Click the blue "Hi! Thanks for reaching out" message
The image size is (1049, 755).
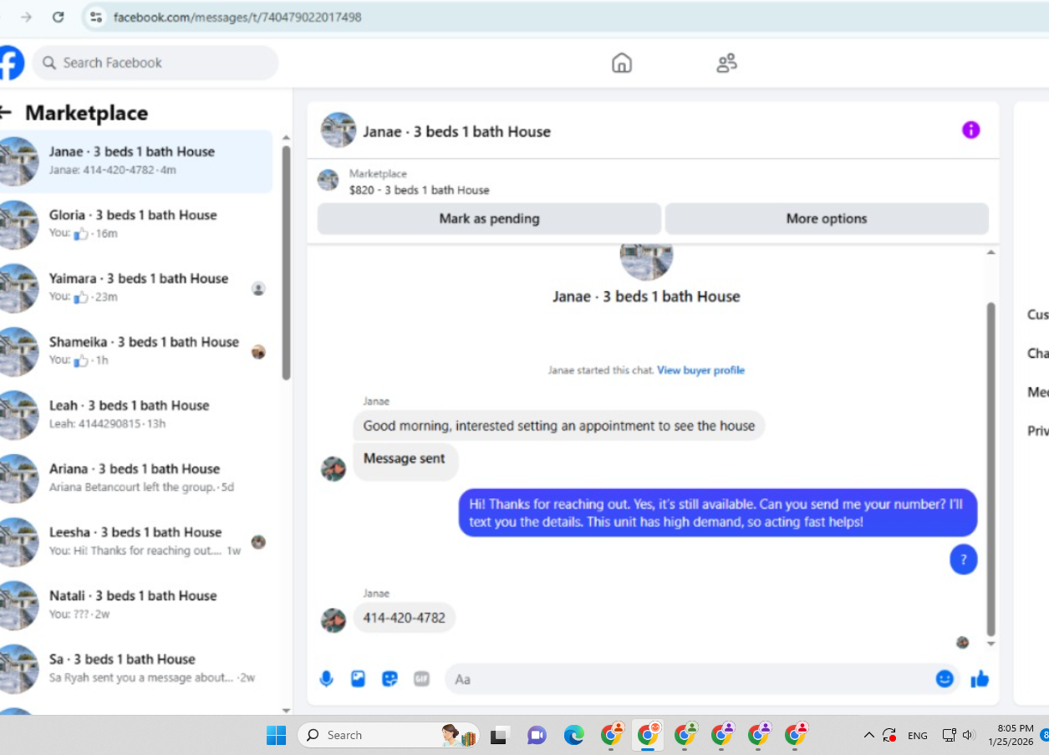click(x=717, y=513)
